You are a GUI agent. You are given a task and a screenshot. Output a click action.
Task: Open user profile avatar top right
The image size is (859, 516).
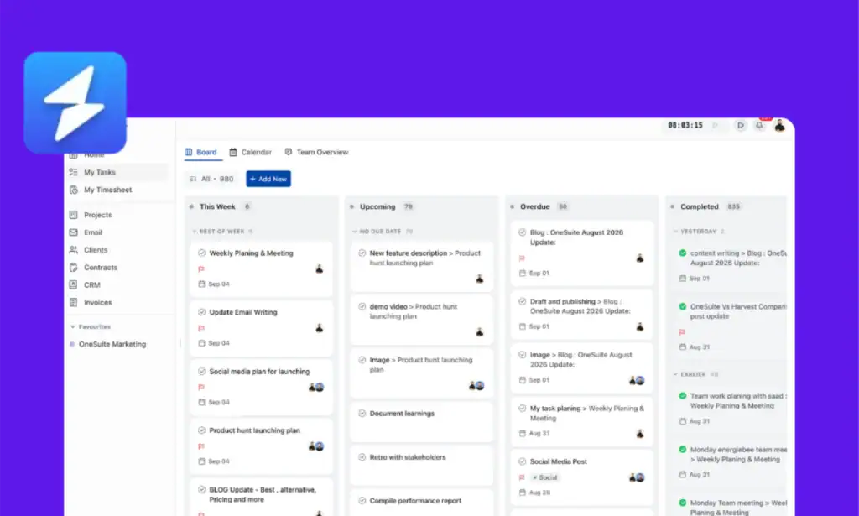coord(779,126)
